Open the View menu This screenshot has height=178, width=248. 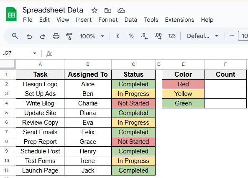[63, 20]
